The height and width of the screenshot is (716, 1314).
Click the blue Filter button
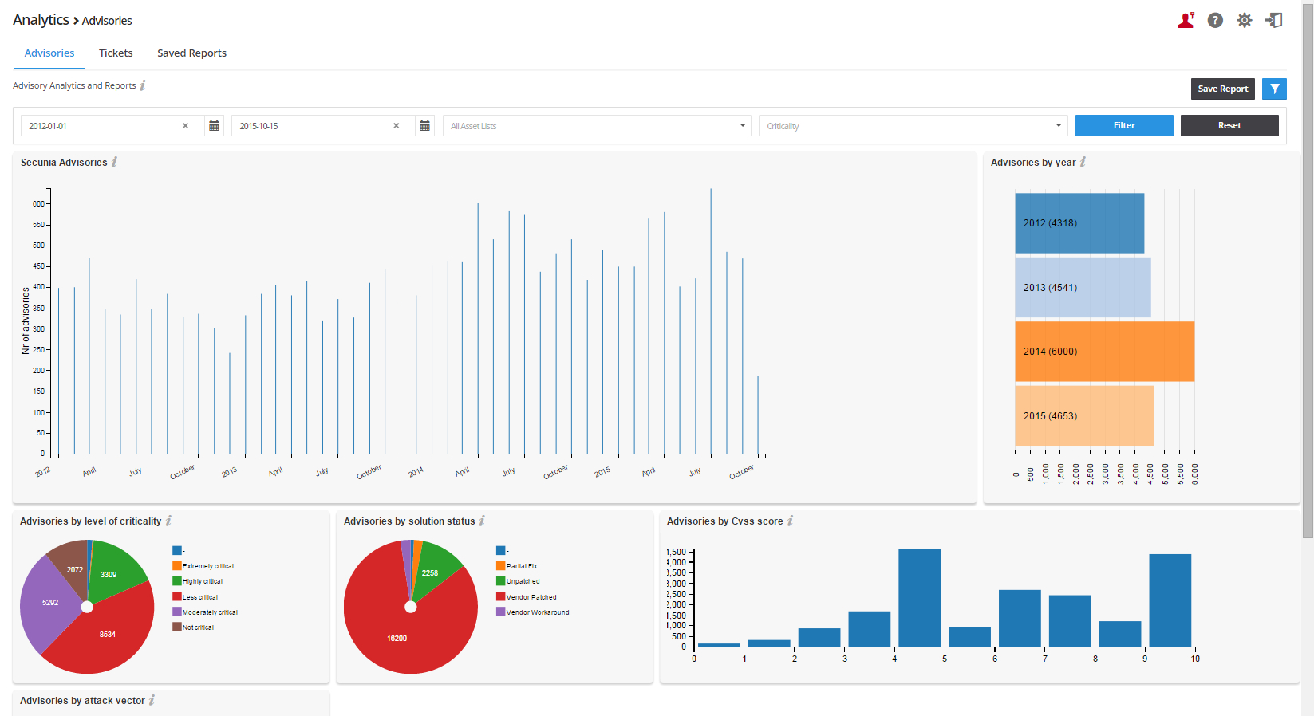pyautogui.click(x=1123, y=125)
